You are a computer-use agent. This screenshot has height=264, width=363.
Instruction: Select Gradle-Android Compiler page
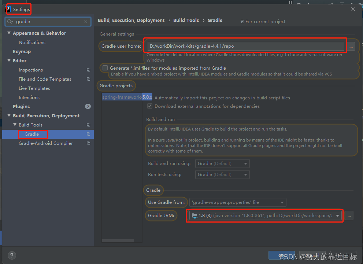coord(46,143)
